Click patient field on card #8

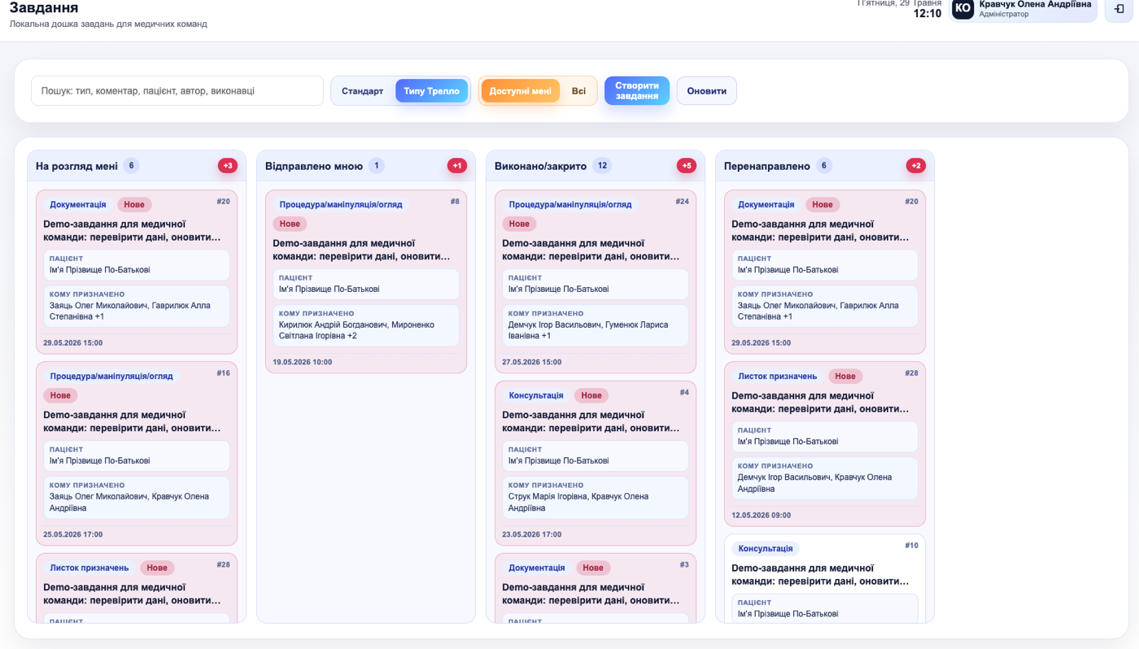click(366, 284)
